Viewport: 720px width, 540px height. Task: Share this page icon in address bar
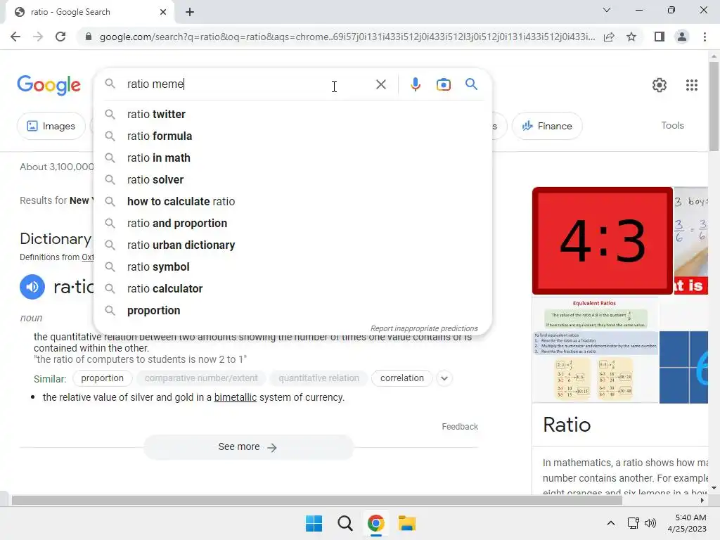tap(610, 37)
